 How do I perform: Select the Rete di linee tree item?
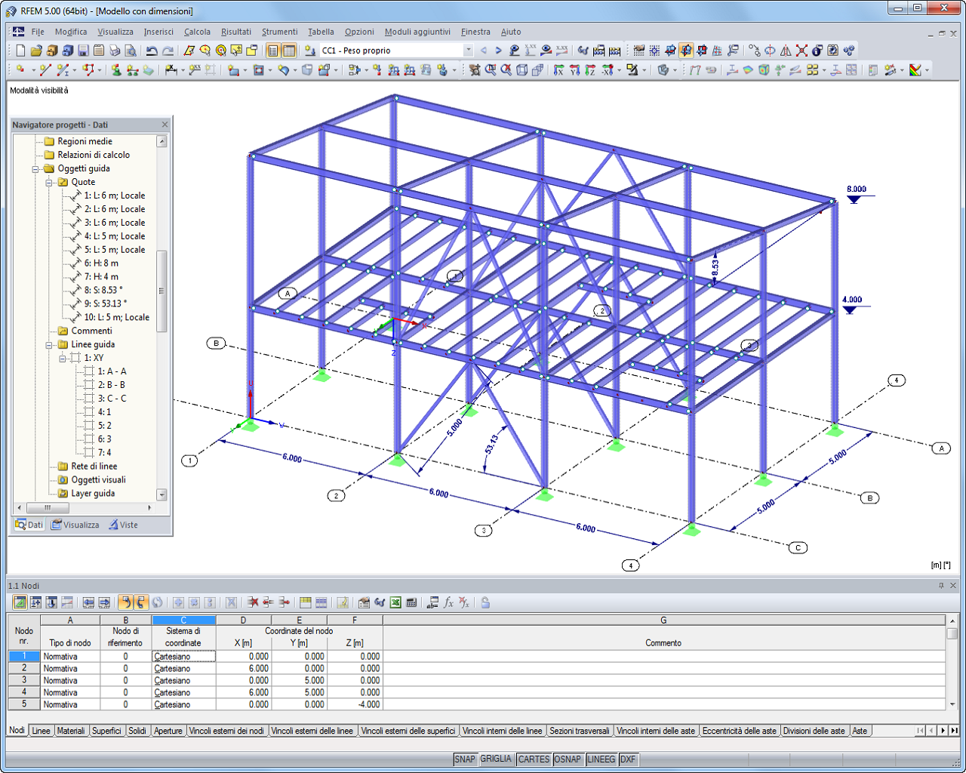pyautogui.click(x=94, y=467)
